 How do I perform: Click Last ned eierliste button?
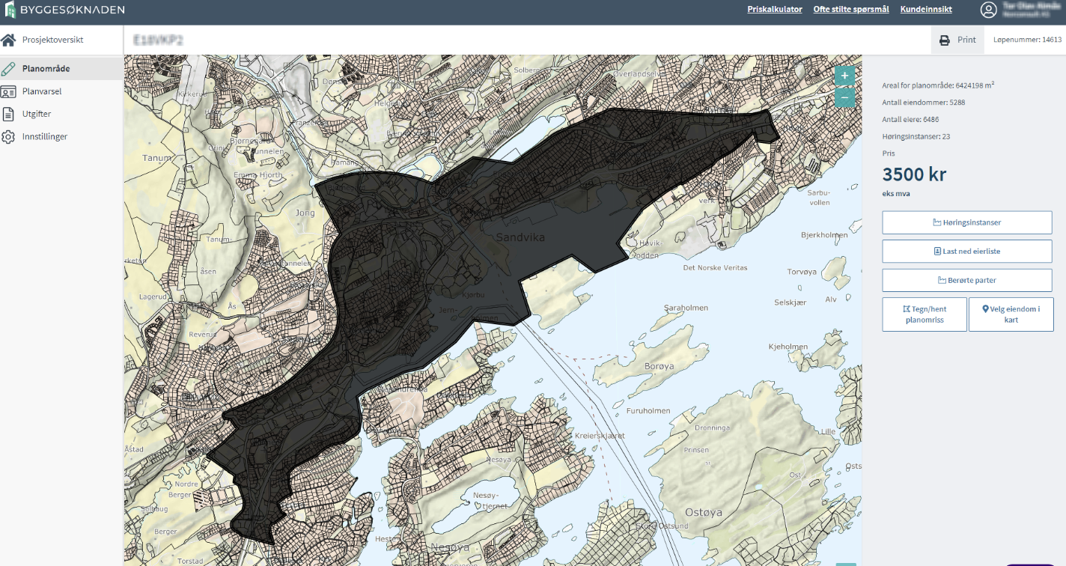[966, 252]
